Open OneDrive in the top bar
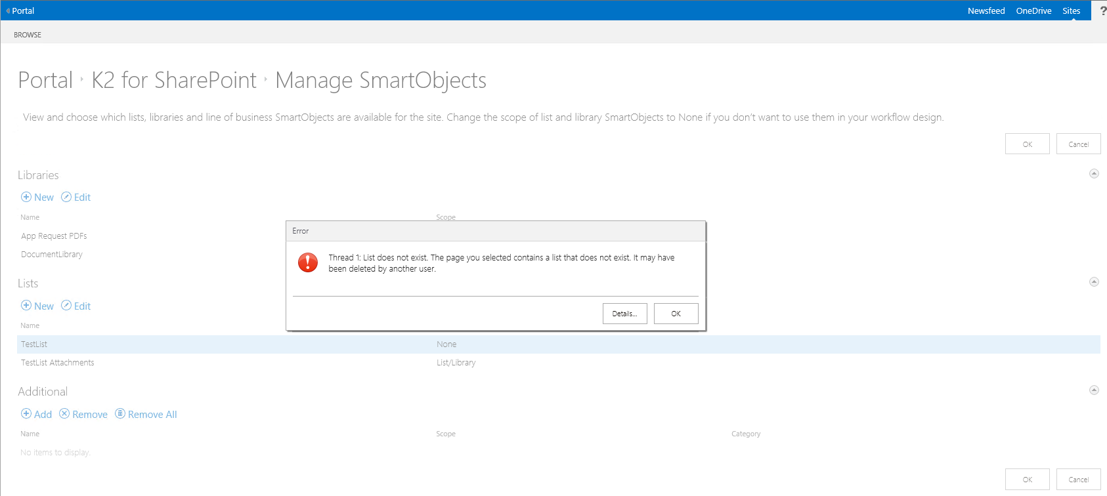Screen dimensions: 1107x496 point(1033,10)
